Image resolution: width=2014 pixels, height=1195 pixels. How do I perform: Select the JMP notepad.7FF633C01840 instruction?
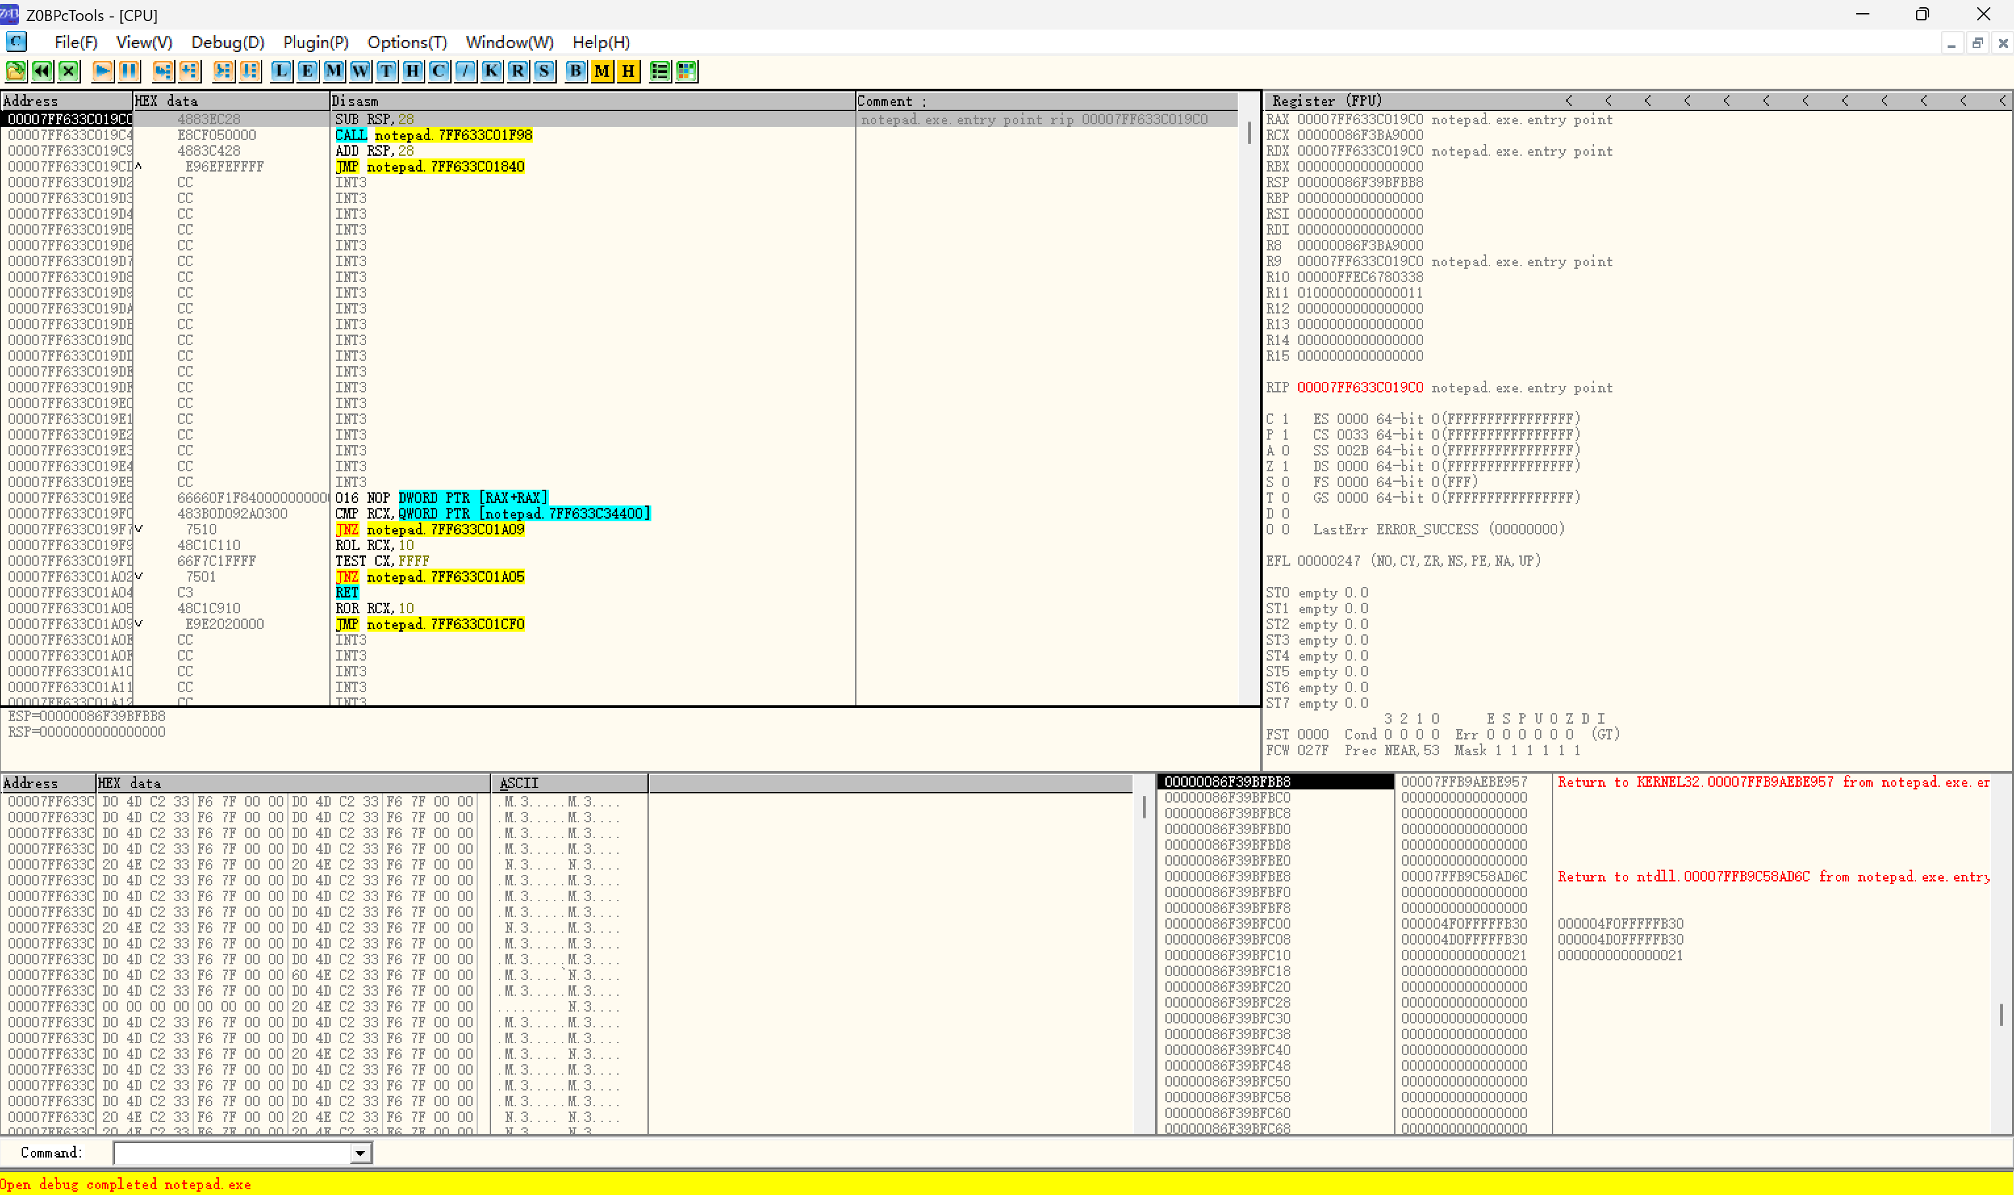(x=429, y=167)
